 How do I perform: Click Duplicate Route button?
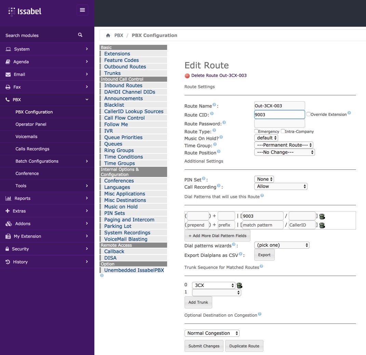[x=244, y=346]
